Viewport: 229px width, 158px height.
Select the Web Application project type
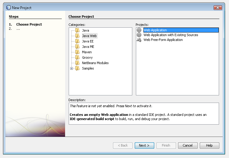coord(181,30)
